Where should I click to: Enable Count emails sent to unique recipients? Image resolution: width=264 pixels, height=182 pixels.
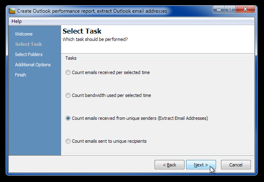click(x=106, y=141)
